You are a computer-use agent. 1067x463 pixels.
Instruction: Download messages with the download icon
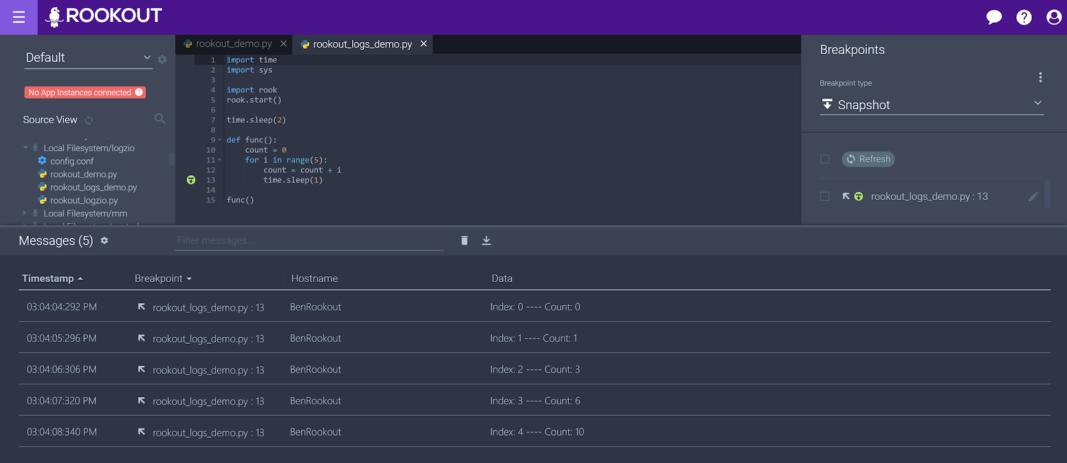486,240
